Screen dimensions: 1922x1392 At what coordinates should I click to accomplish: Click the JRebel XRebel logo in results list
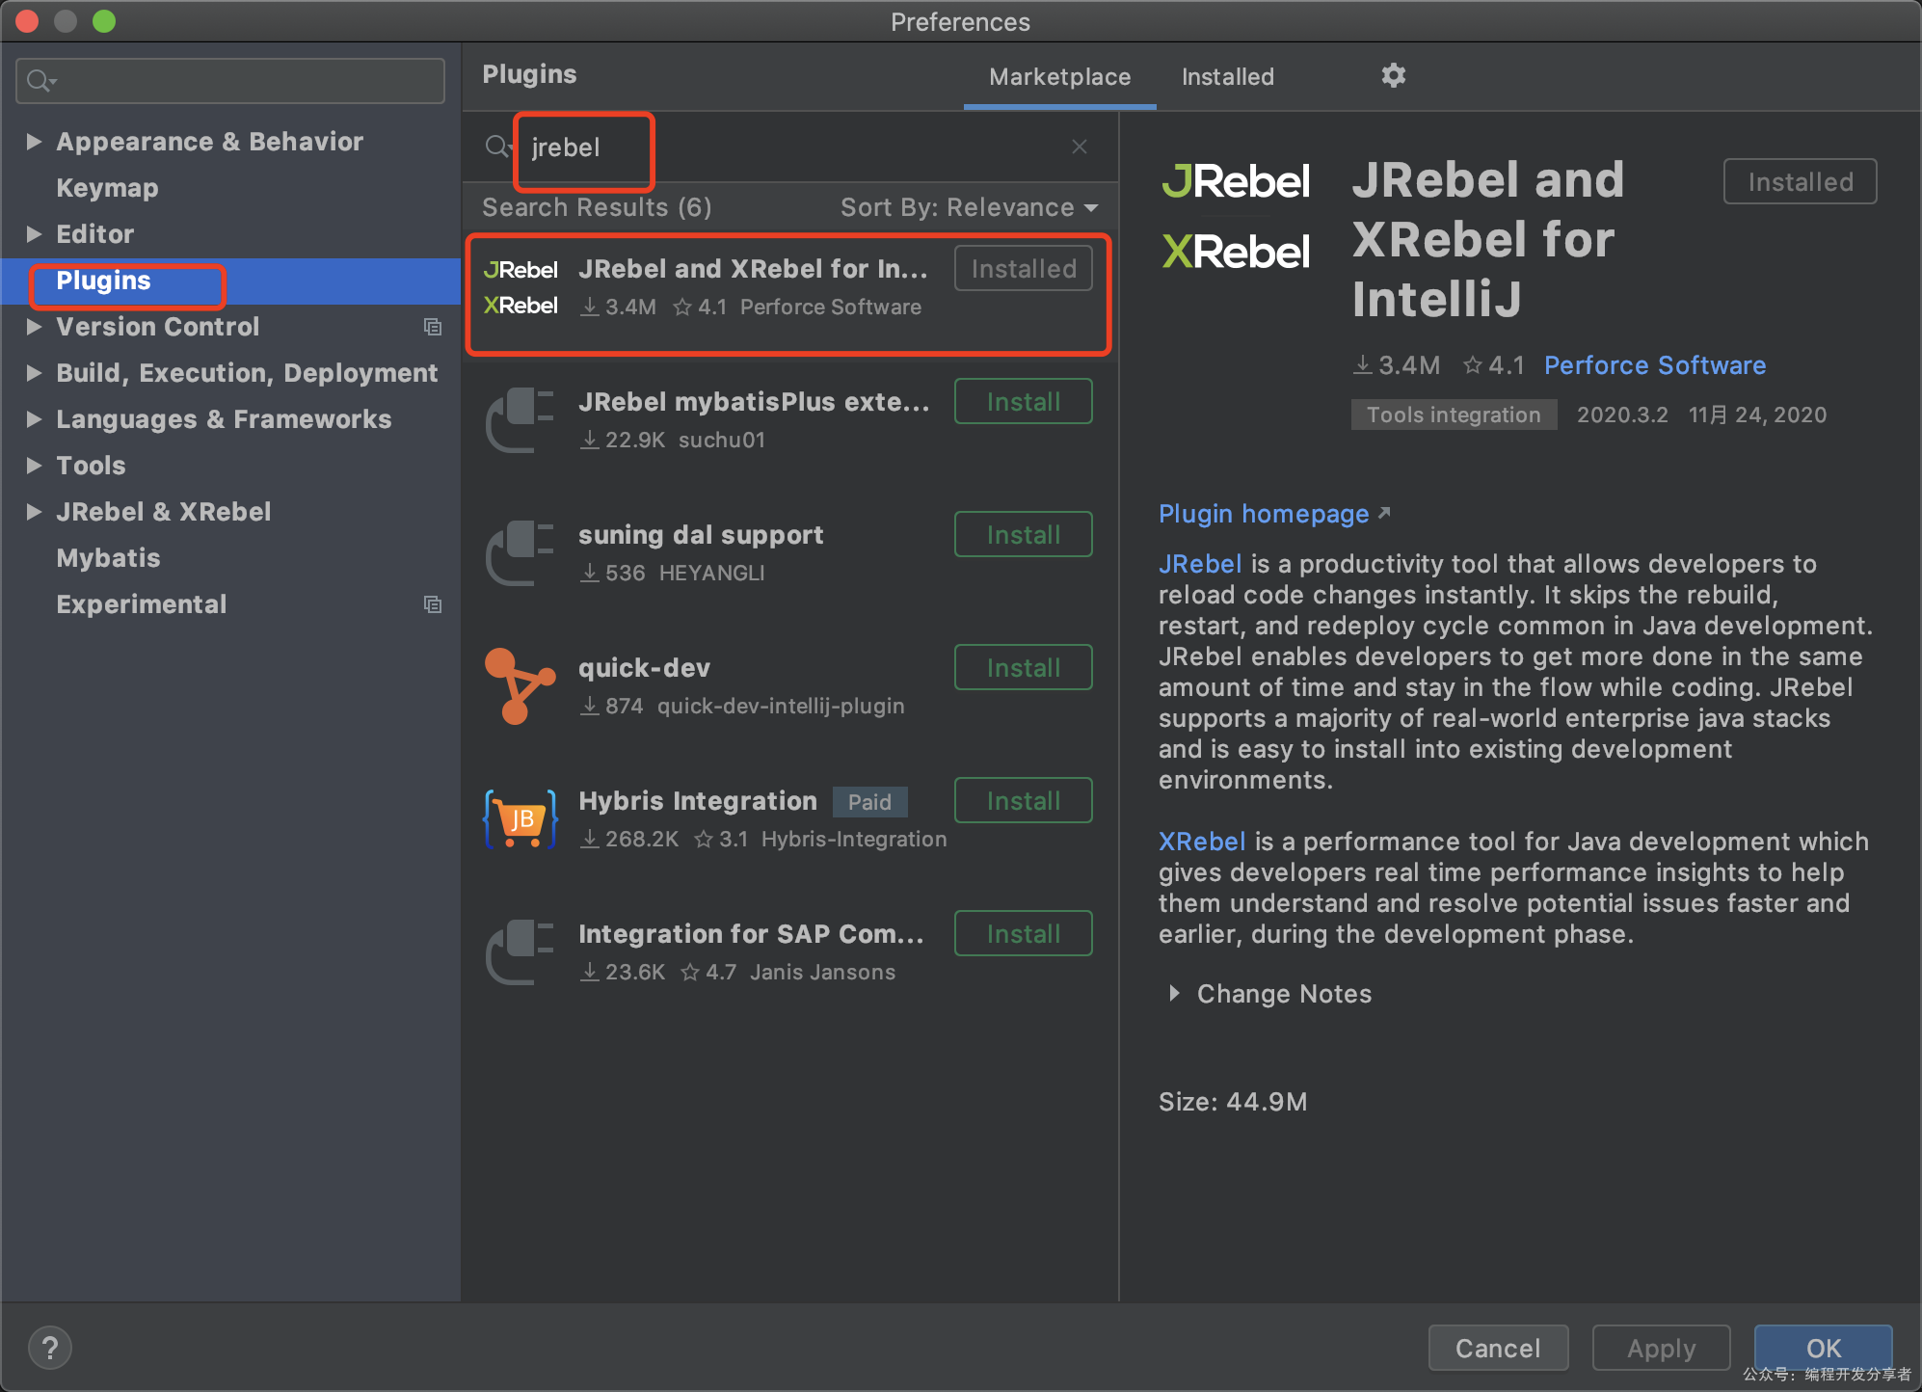(x=521, y=287)
